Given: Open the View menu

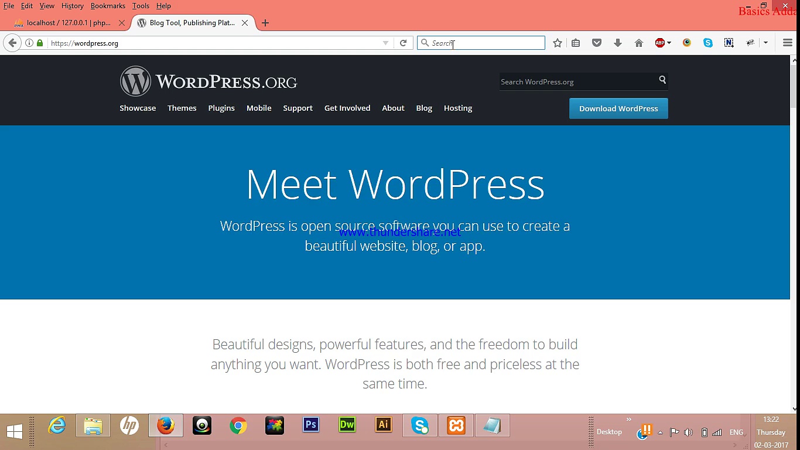Looking at the screenshot, I should click(x=47, y=6).
